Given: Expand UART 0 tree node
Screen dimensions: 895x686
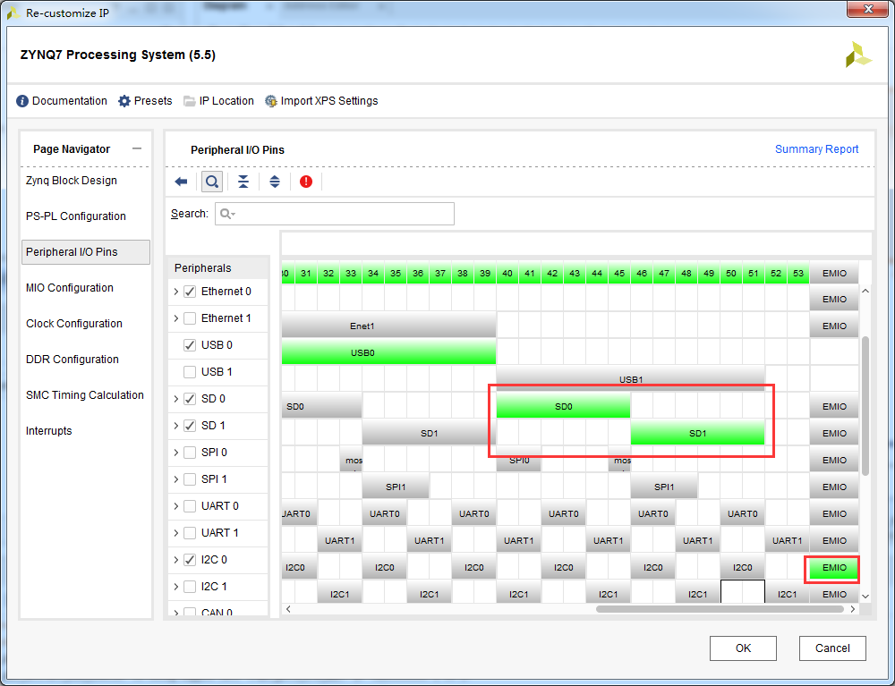Looking at the screenshot, I should pyautogui.click(x=175, y=506).
